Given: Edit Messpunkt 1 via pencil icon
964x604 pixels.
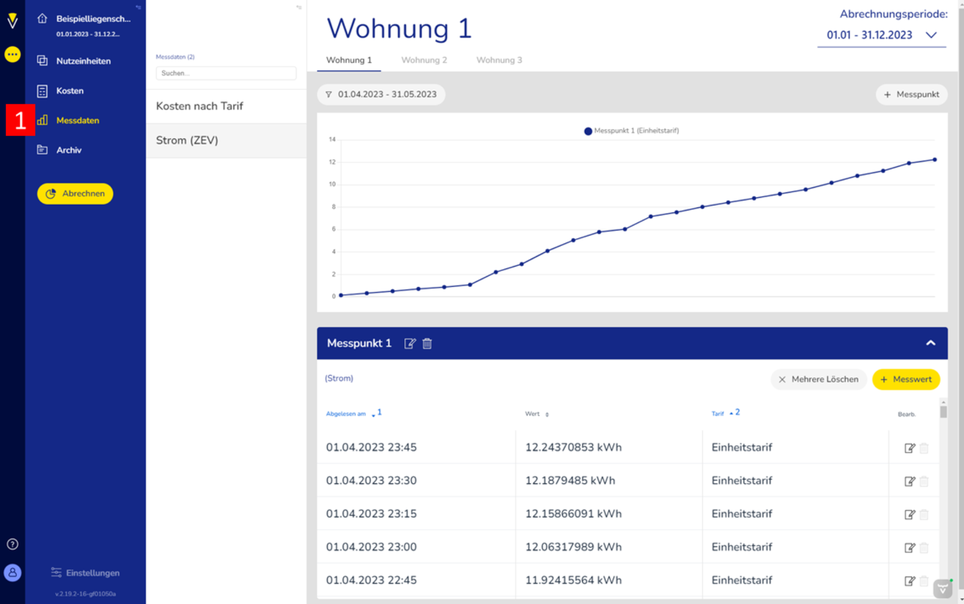Looking at the screenshot, I should coord(410,343).
